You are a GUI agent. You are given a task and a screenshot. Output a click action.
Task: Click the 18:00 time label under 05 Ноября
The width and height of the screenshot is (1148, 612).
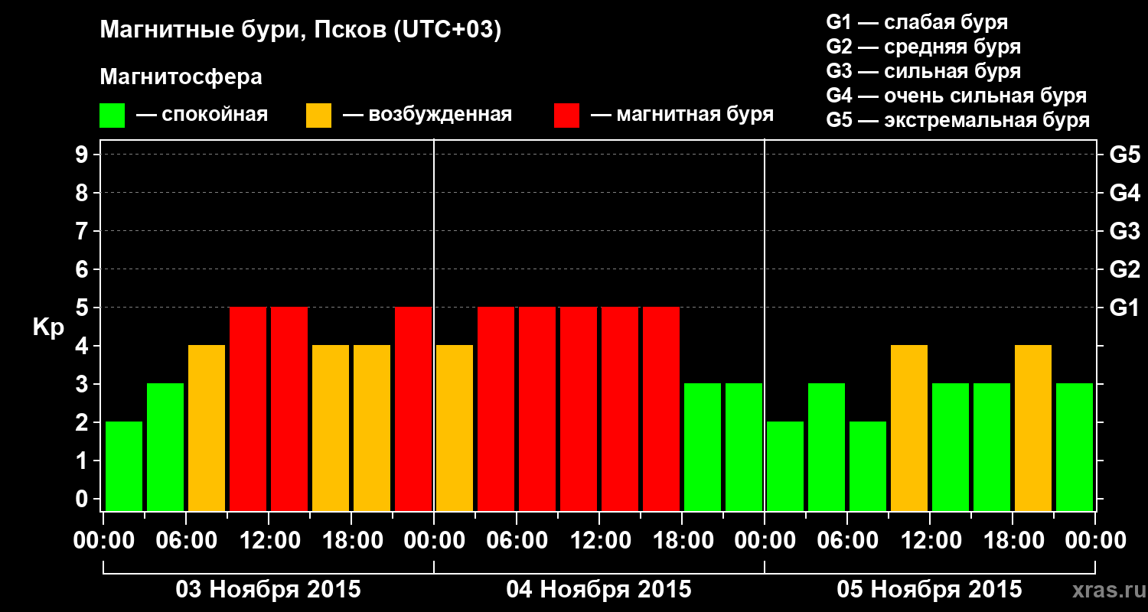click(x=1013, y=540)
